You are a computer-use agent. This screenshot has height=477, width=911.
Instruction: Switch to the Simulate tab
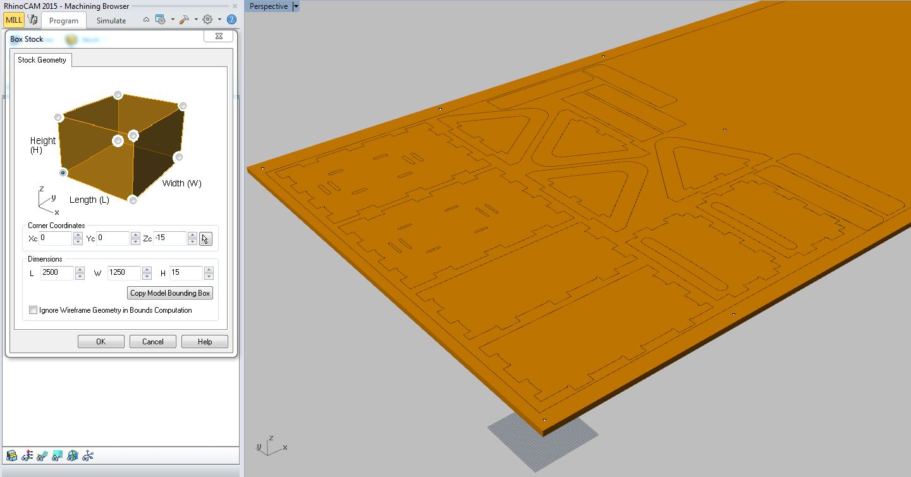click(111, 20)
